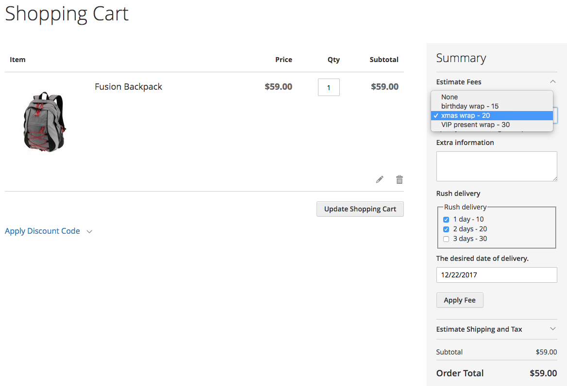The image size is (567, 386).
Task: Open the Apply Discount Code link
Action: (42, 231)
